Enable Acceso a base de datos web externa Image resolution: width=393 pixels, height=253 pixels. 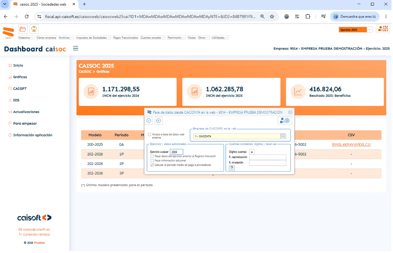150,134
